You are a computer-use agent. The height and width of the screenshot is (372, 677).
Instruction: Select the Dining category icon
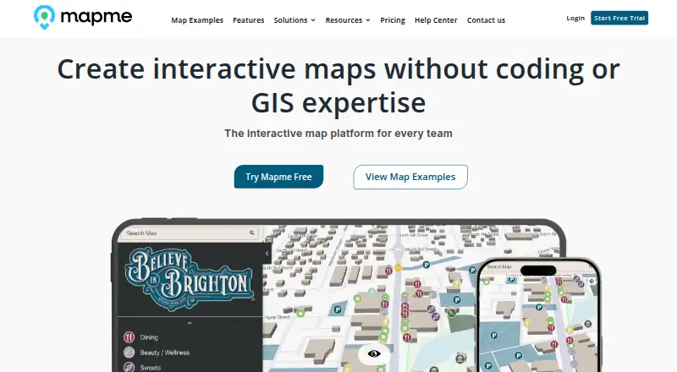click(129, 337)
